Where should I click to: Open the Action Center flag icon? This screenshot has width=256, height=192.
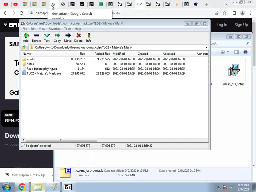pos(225,187)
